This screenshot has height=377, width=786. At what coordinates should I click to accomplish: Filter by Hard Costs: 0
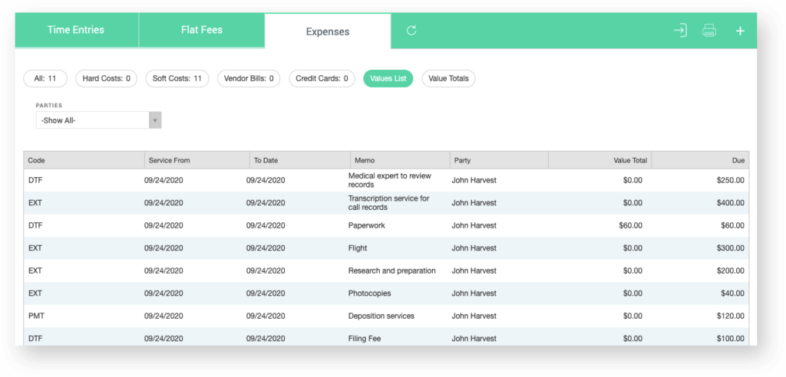(106, 79)
